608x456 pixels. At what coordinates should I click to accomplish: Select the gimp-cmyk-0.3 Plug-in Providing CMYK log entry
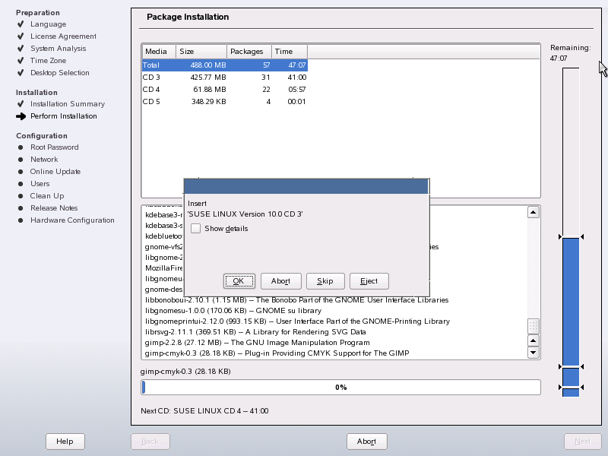[x=277, y=353]
